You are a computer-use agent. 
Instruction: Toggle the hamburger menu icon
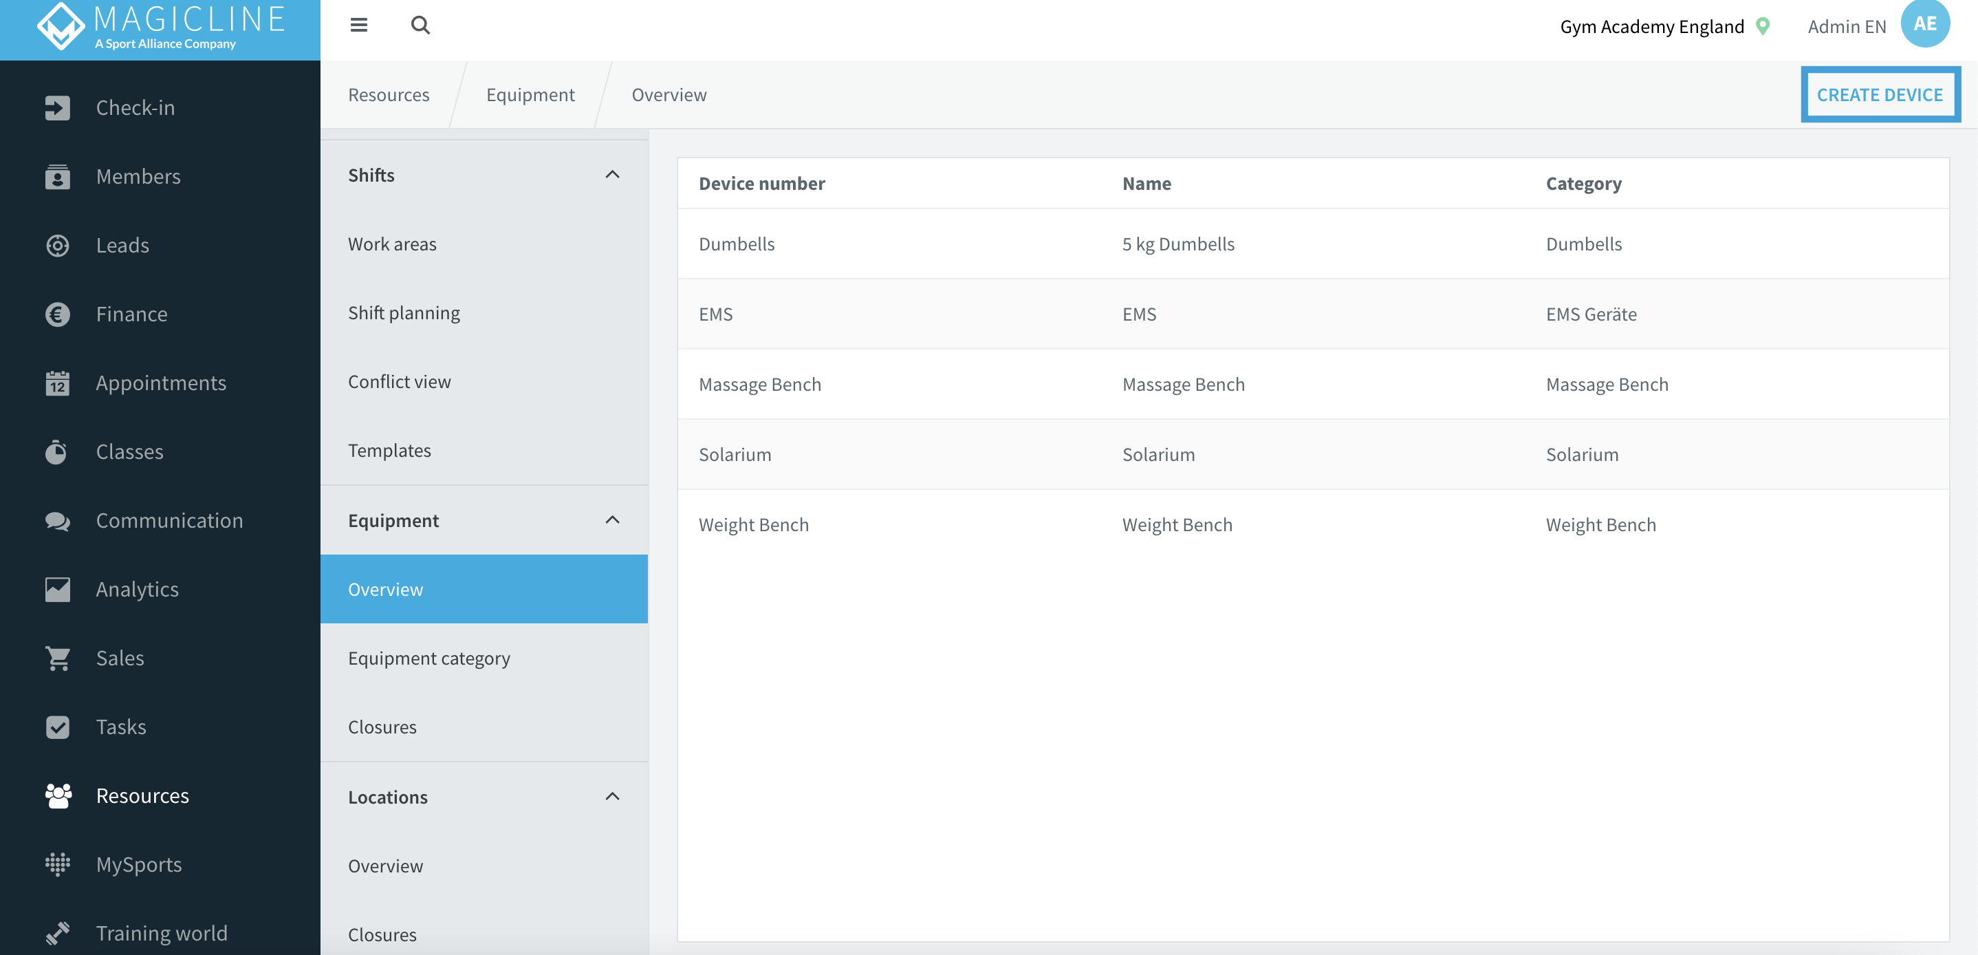[358, 25]
